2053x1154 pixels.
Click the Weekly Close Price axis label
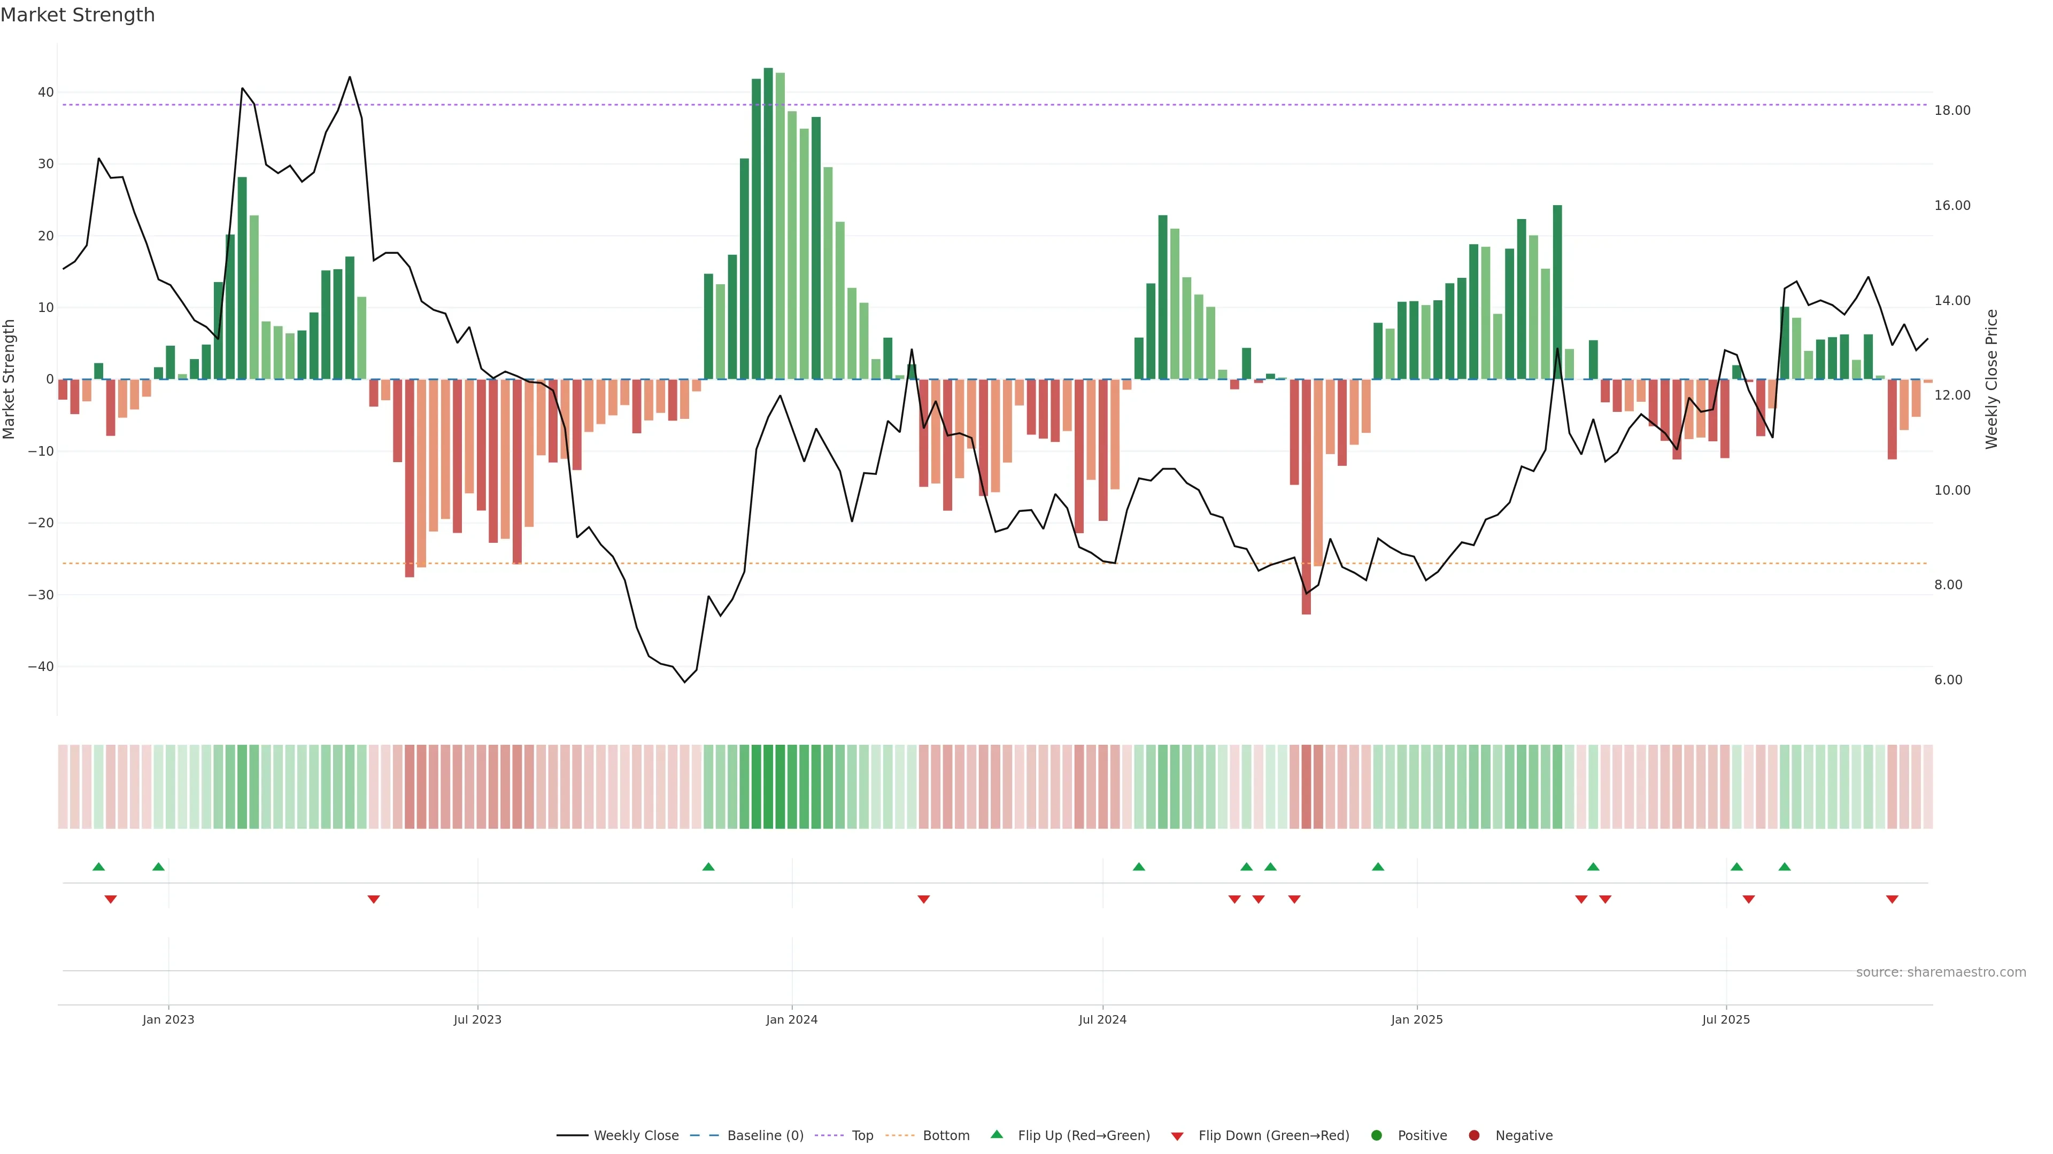[x=1992, y=379]
